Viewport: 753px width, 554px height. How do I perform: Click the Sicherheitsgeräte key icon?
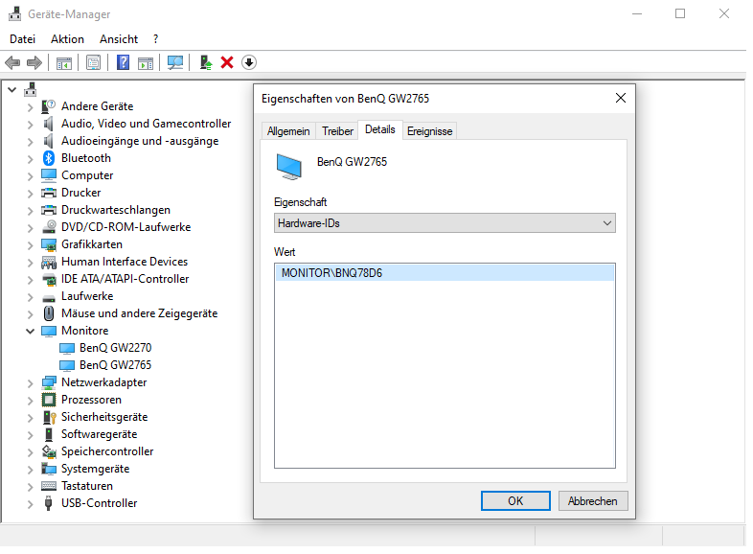point(50,417)
